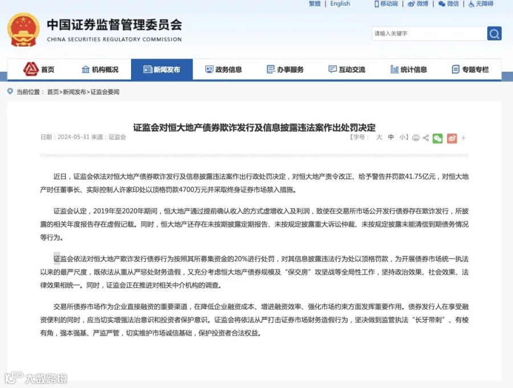Screen dimensions: 513x388
Task: Open the 互动交流 navigation tab
Action: [x=347, y=70]
